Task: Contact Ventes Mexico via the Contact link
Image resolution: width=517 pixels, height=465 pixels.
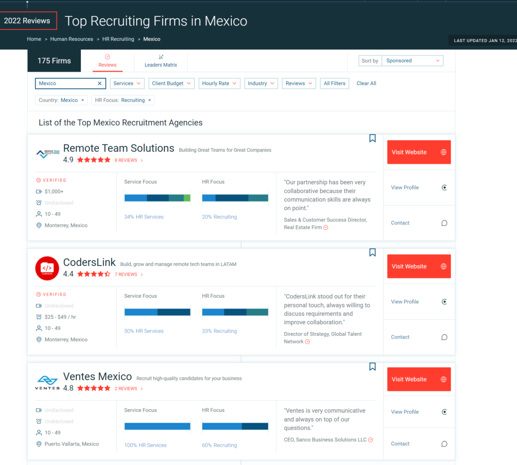Action: click(x=400, y=444)
